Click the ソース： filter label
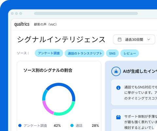The height and width of the screenshot is (131, 157). click(x=23, y=53)
